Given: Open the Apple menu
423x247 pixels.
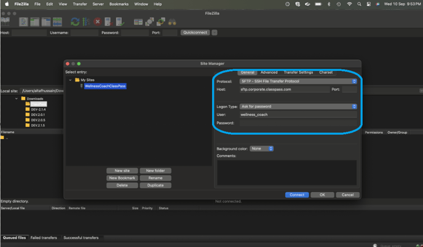Looking at the screenshot, I should [7, 4].
